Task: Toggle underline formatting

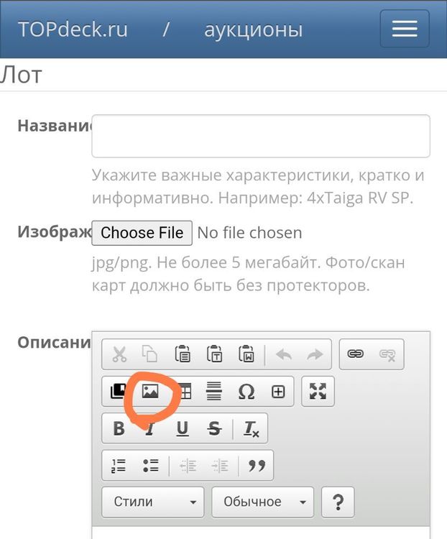Action: point(183,428)
